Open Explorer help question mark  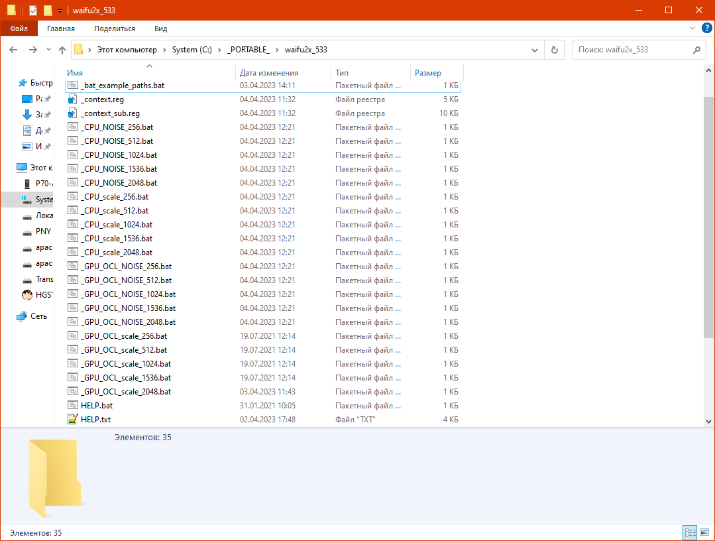[x=706, y=29]
